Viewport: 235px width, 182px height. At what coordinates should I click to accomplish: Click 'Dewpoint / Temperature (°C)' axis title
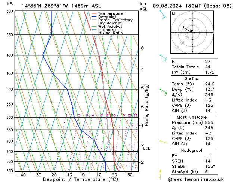(x=80, y=179)
